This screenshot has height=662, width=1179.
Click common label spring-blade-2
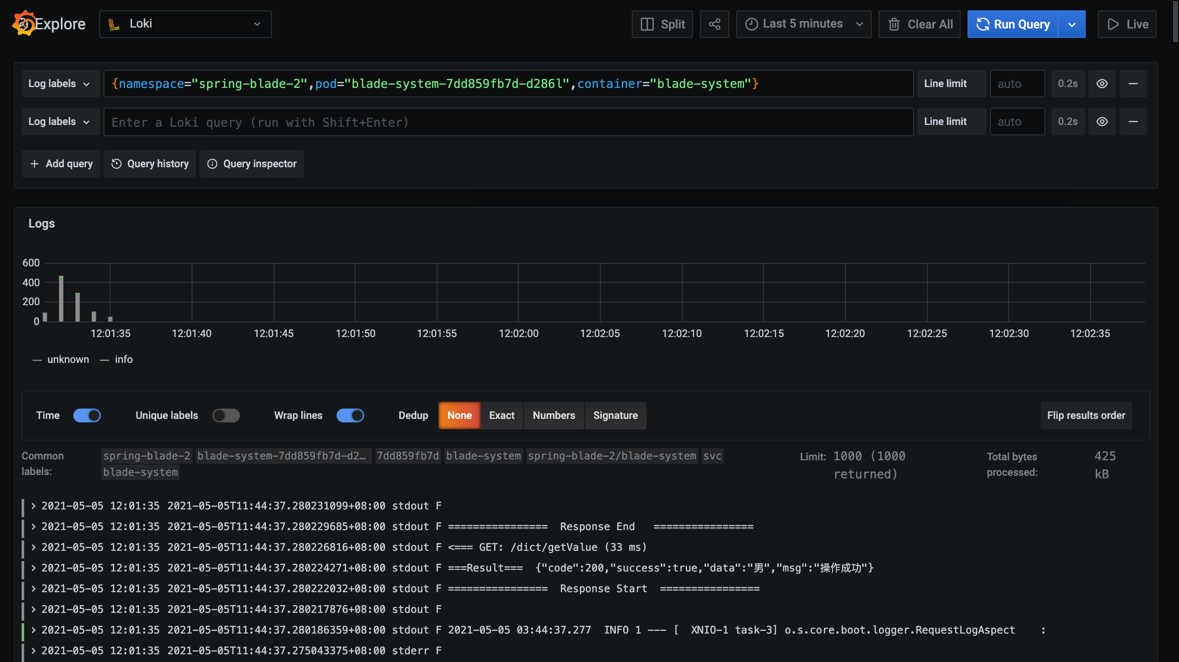tap(146, 456)
